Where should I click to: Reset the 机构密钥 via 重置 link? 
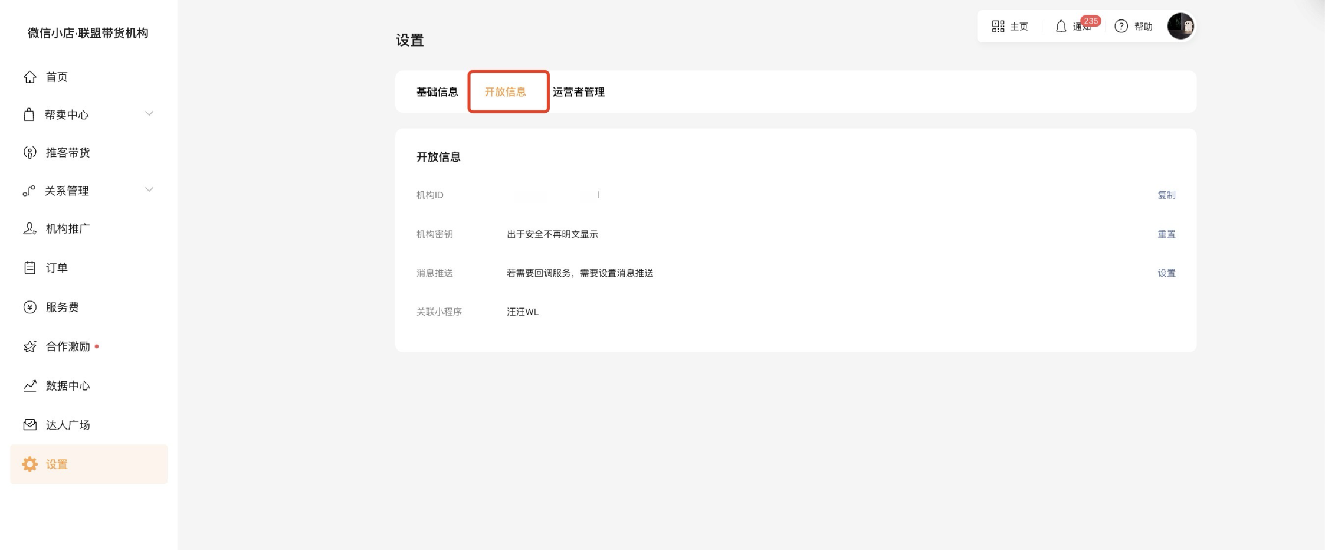tap(1166, 235)
